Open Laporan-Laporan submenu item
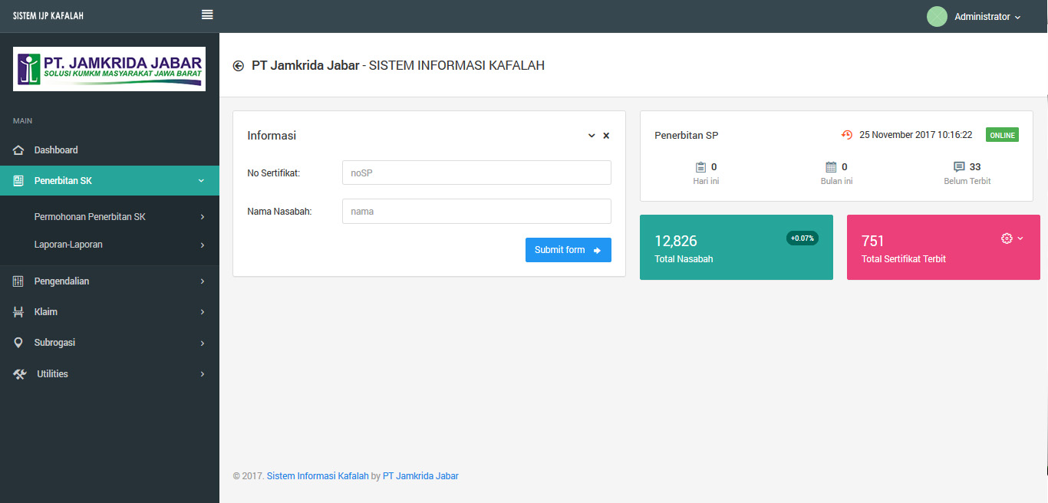 pyautogui.click(x=68, y=245)
